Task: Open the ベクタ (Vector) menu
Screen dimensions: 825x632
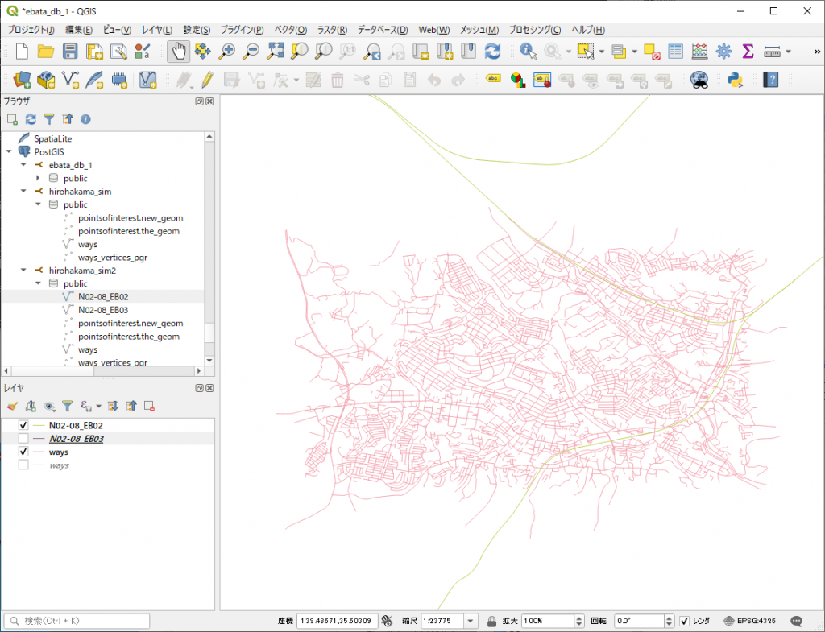Action: coord(290,30)
